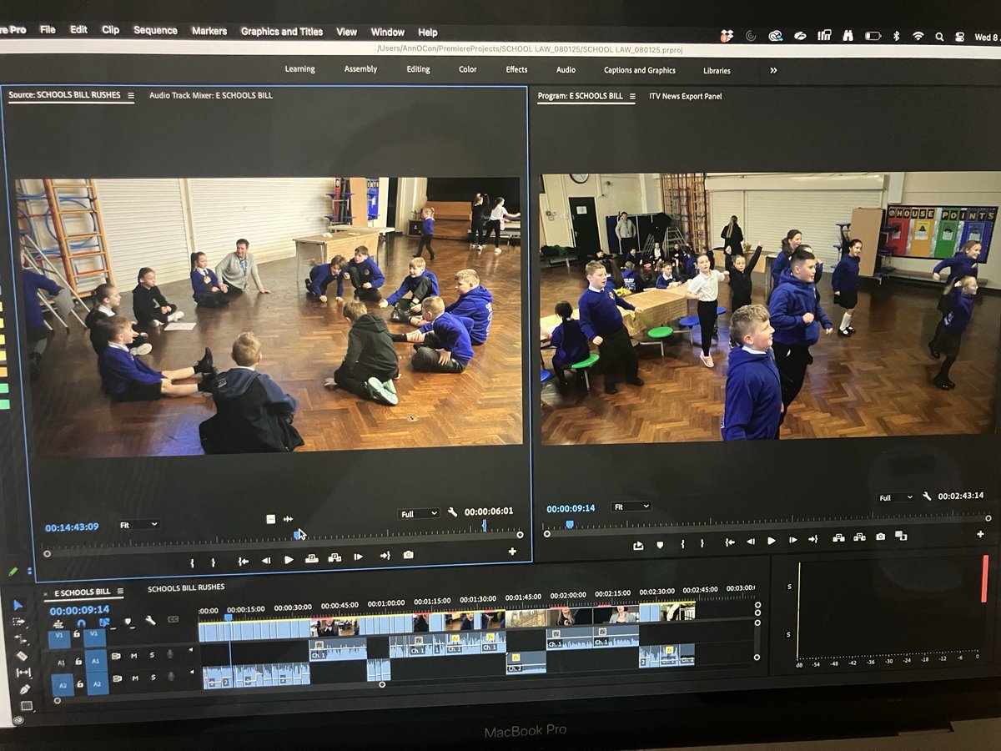The image size is (1001, 751).
Task: Click Overwrite button in Source monitor
Action: coord(335,558)
